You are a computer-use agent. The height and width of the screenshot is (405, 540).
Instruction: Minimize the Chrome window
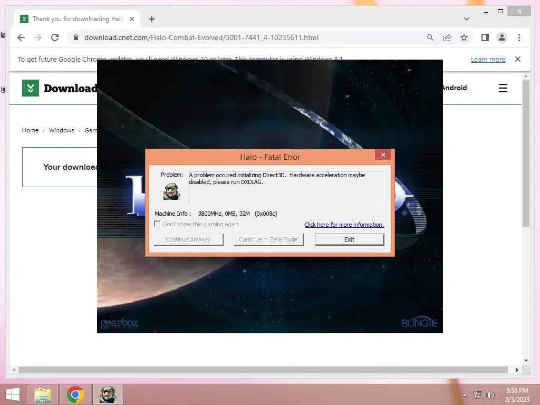(486, 12)
